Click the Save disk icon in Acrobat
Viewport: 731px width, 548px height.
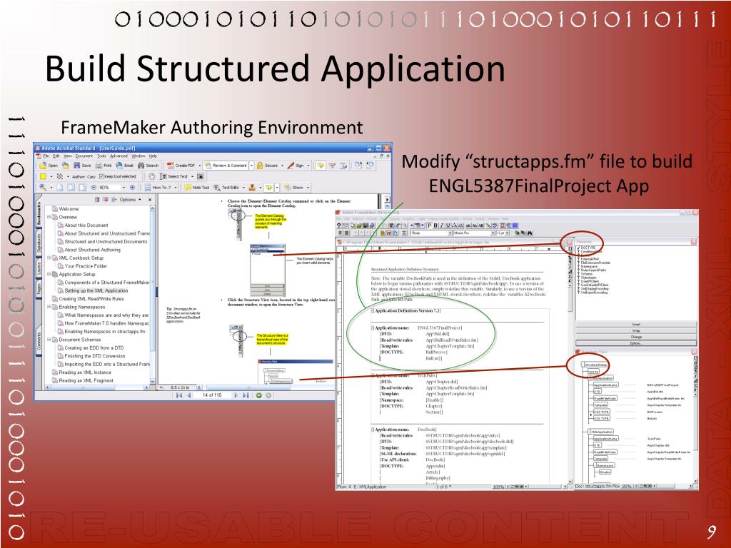(x=77, y=166)
